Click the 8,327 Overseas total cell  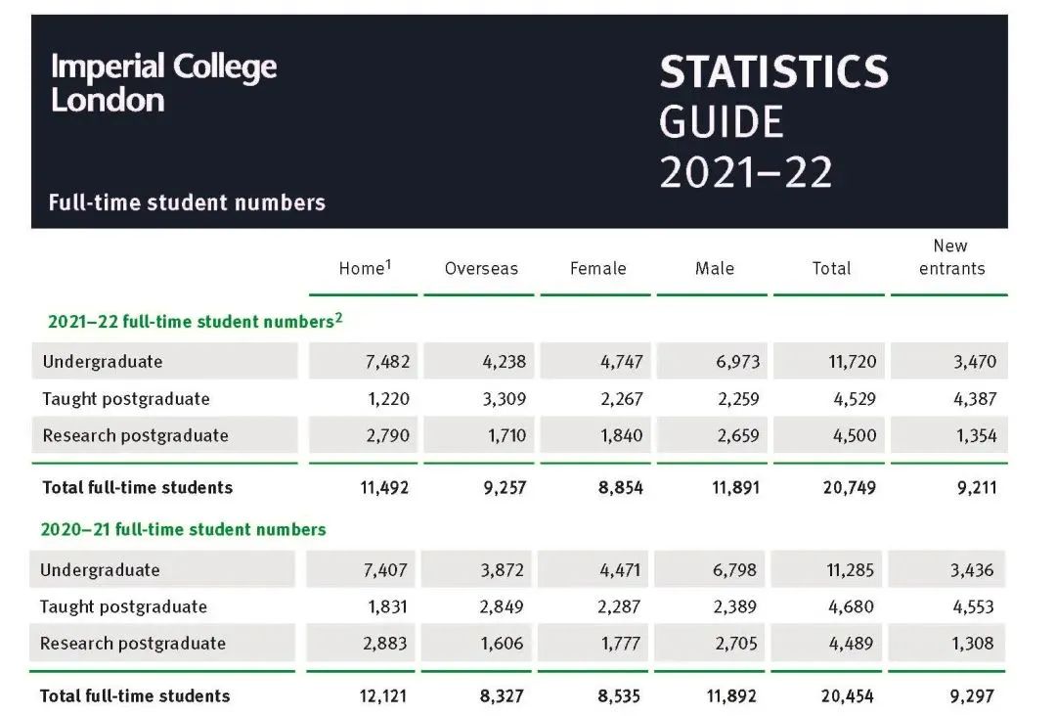(502, 696)
